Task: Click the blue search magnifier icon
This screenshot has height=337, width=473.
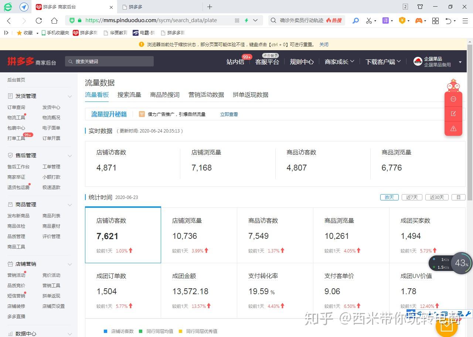Action: (355, 21)
